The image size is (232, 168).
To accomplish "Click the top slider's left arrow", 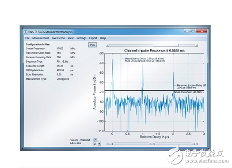I will point(108,45).
